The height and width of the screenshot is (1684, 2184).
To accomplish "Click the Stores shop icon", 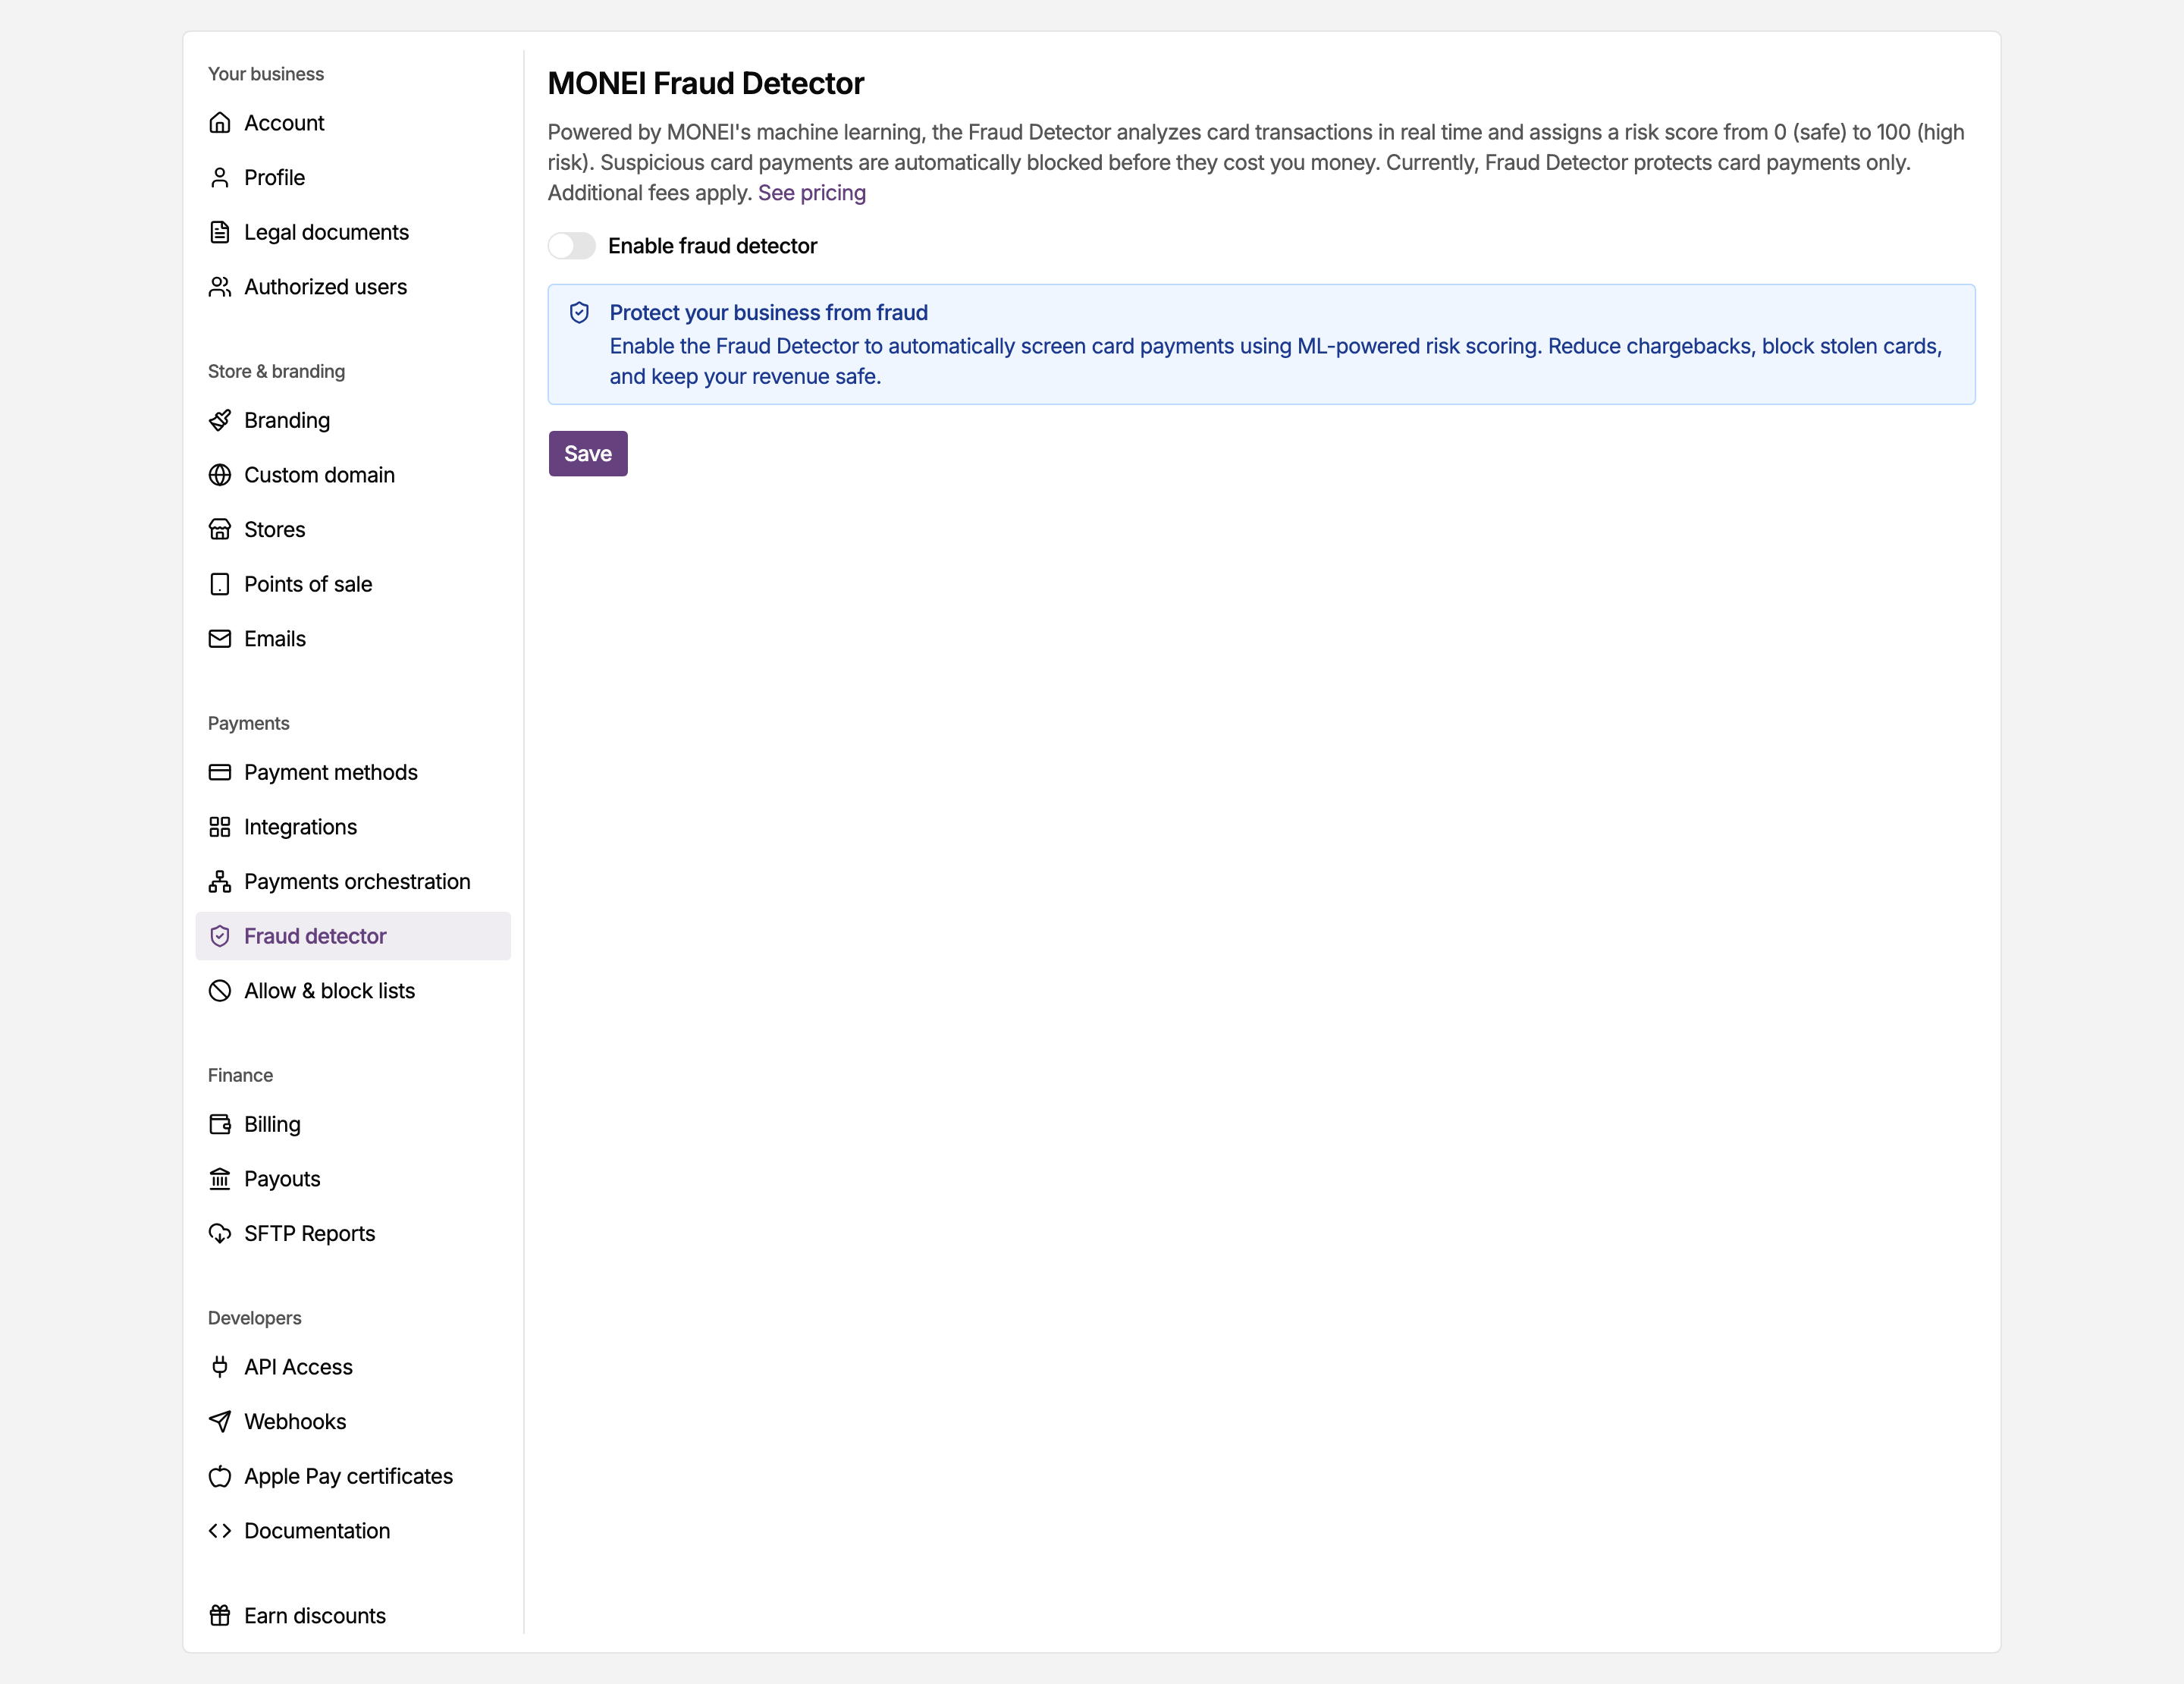I will 220,530.
